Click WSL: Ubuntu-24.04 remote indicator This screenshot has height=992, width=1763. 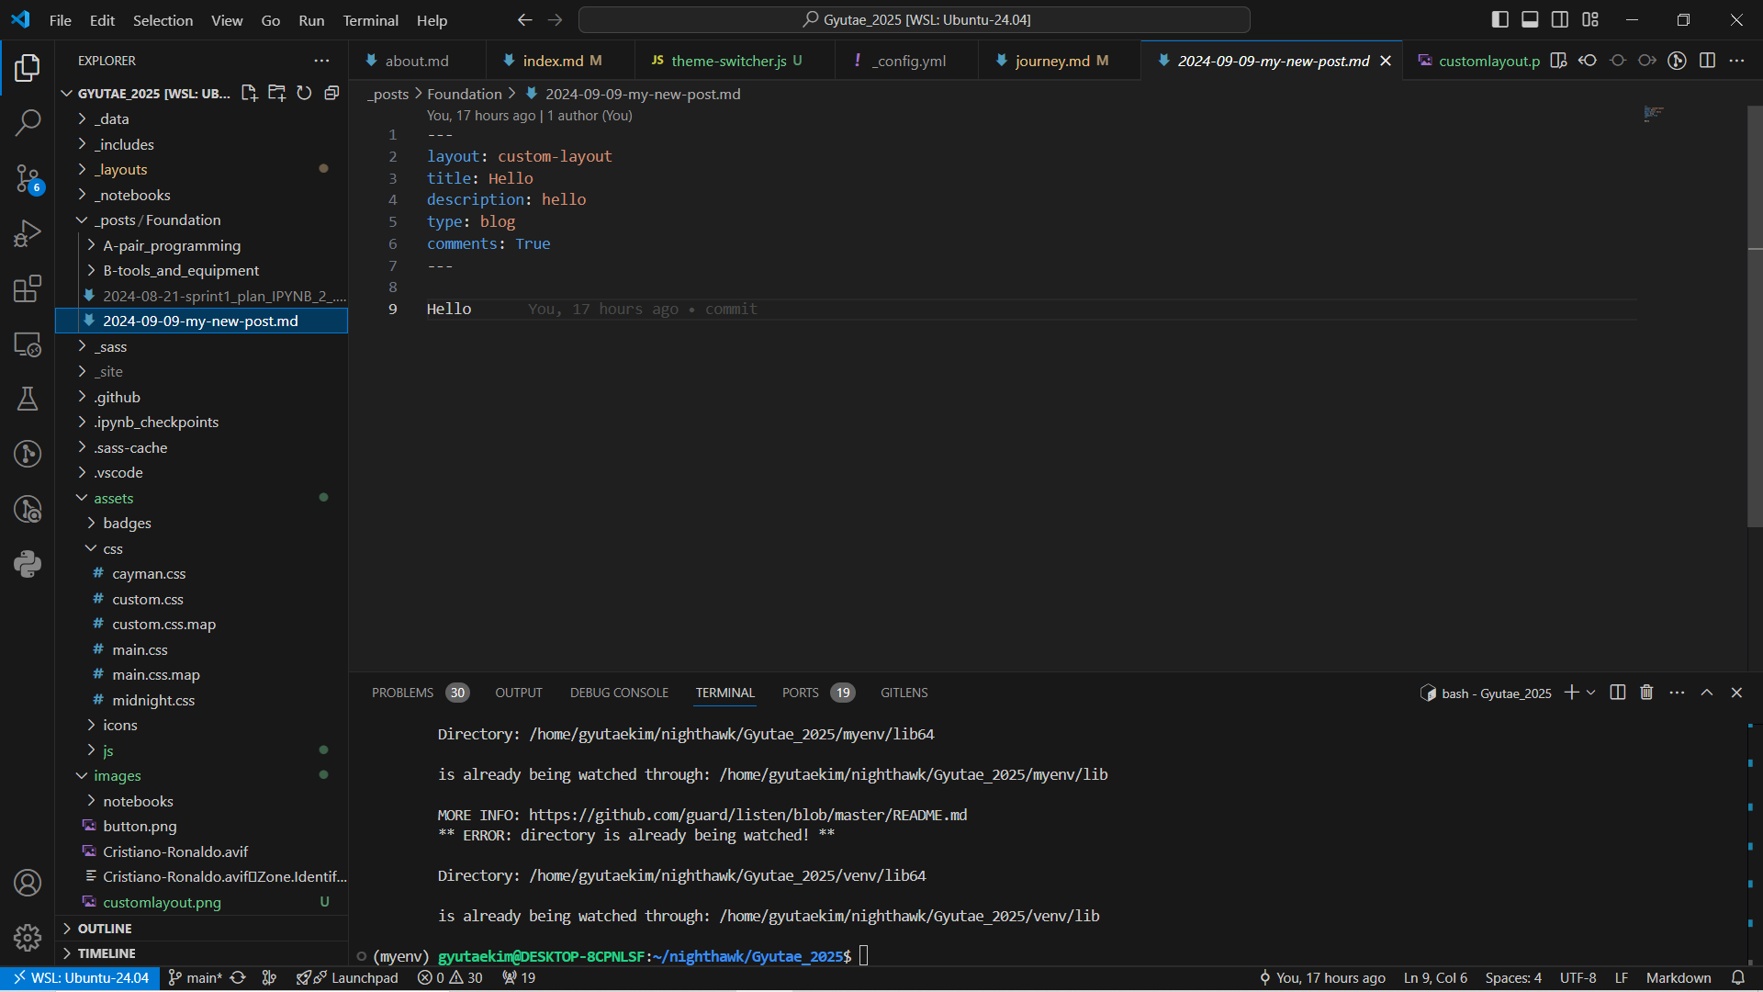[x=81, y=977]
